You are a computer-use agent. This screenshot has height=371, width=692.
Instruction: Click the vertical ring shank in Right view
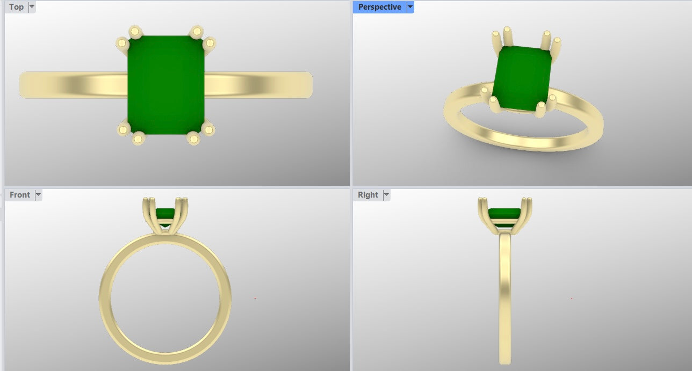tap(504, 301)
